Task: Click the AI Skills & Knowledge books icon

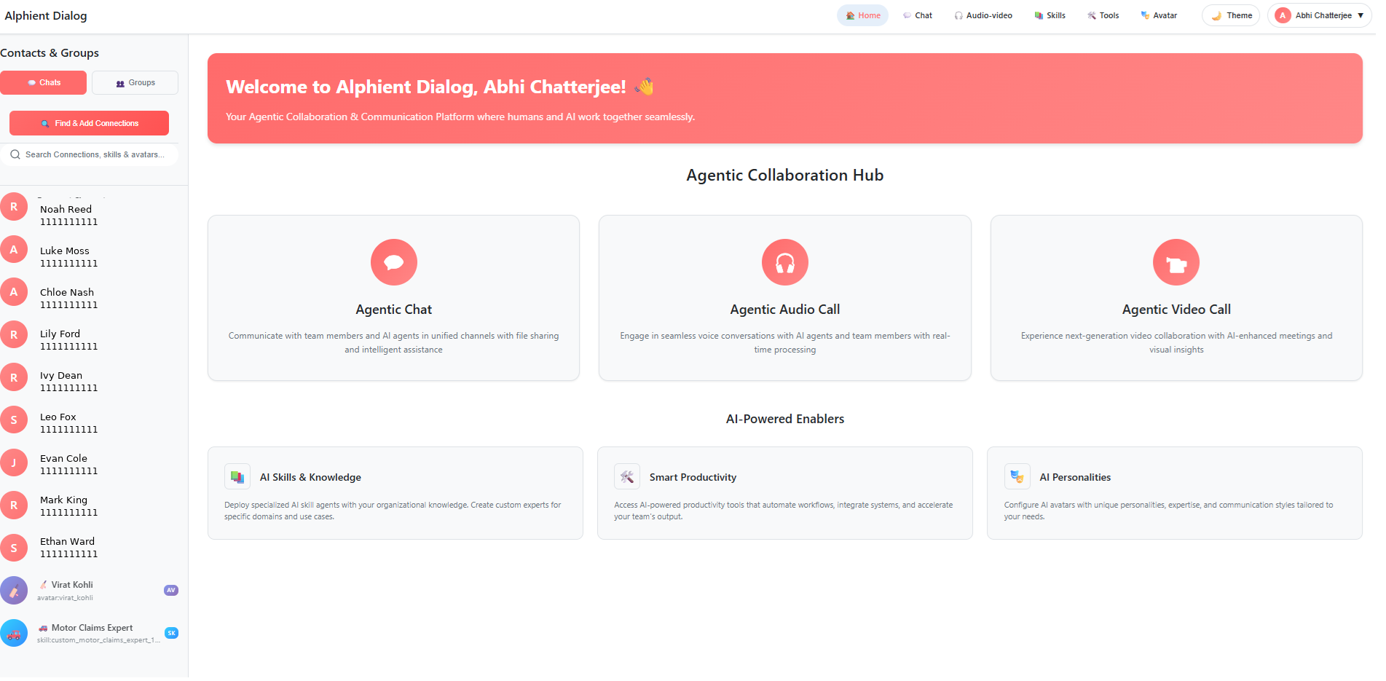Action: pos(237,477)
